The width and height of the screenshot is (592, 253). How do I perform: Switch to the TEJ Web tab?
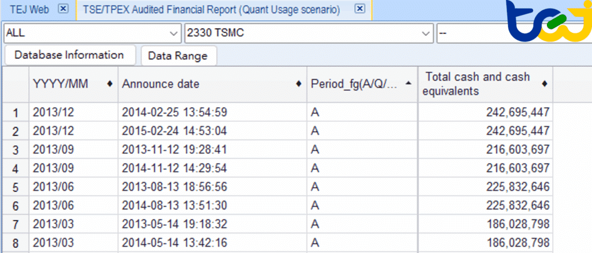(28, 10)
